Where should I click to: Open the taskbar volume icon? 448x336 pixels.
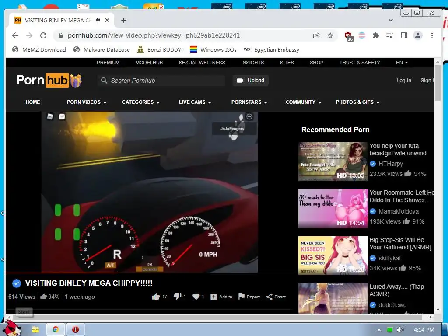400,330
